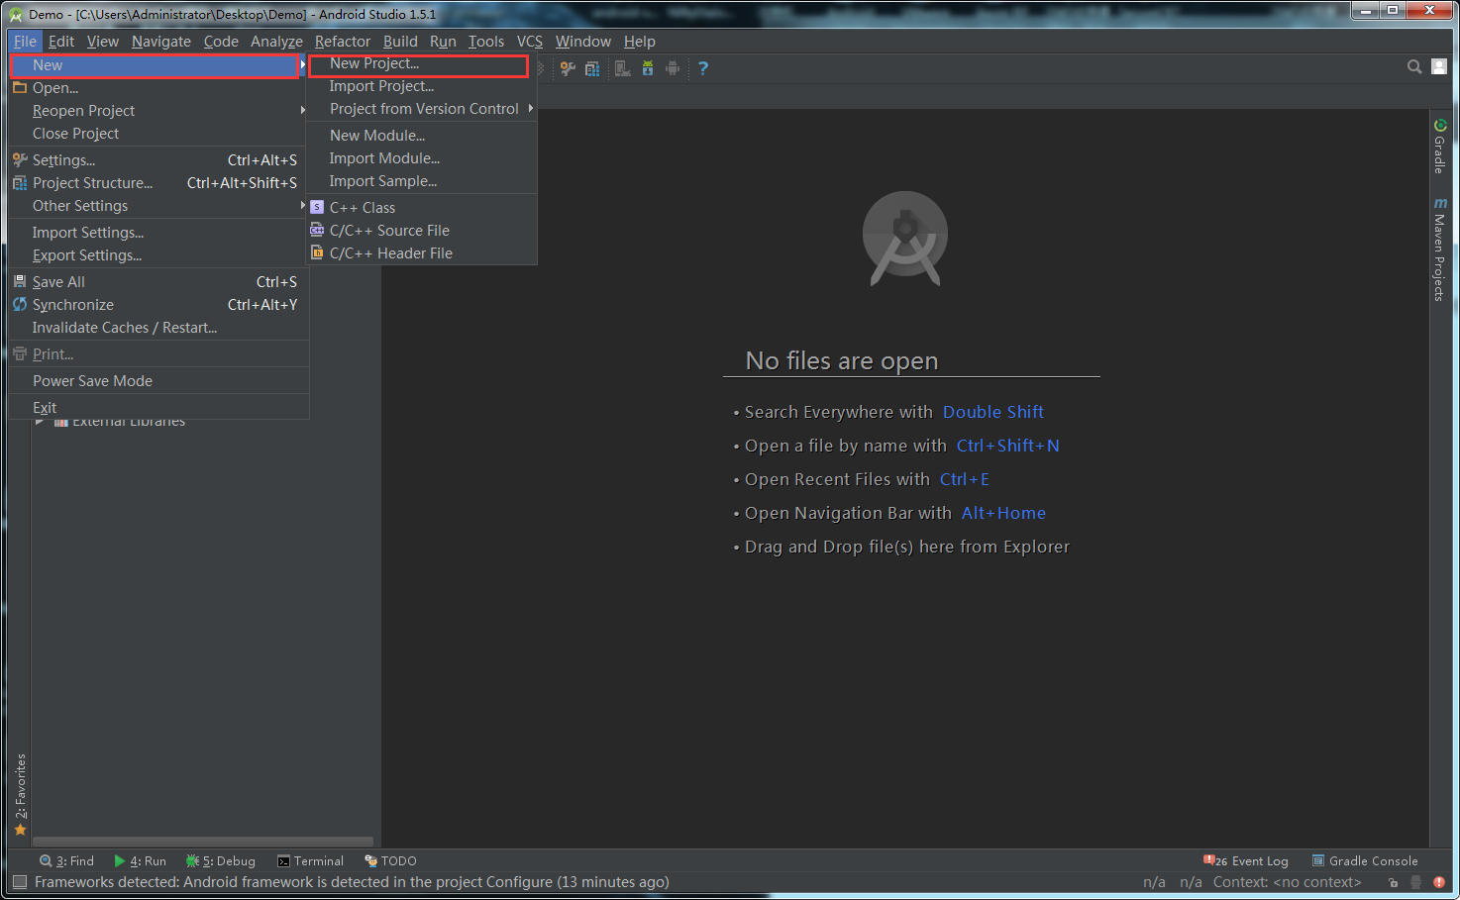Viewport: 1460px width, 900px height.
Task: Click the blue Help question mark icon
Action: pyautogui.click(x=703, y=68)
